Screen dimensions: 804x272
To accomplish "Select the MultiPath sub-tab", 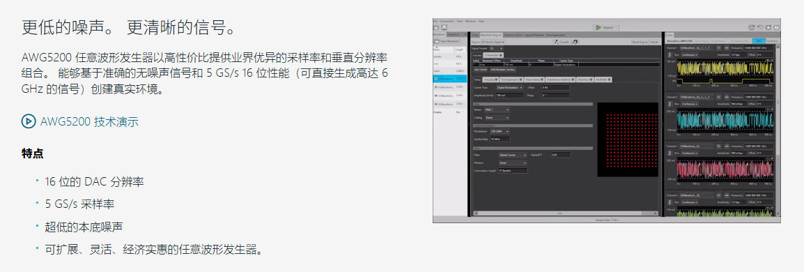I will coord(603,80).
